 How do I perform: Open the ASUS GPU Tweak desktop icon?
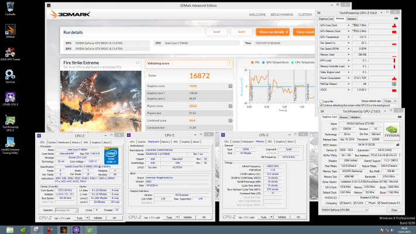tap(10, 54)
